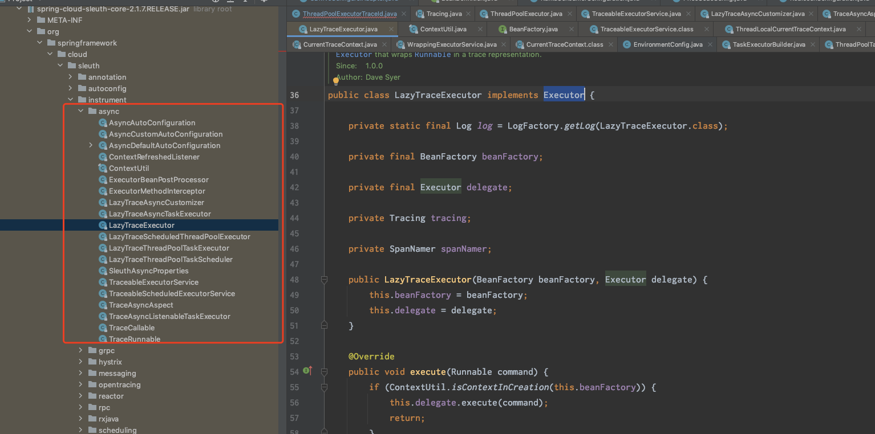Expand the rxjava folder

(x=81, y=419)
